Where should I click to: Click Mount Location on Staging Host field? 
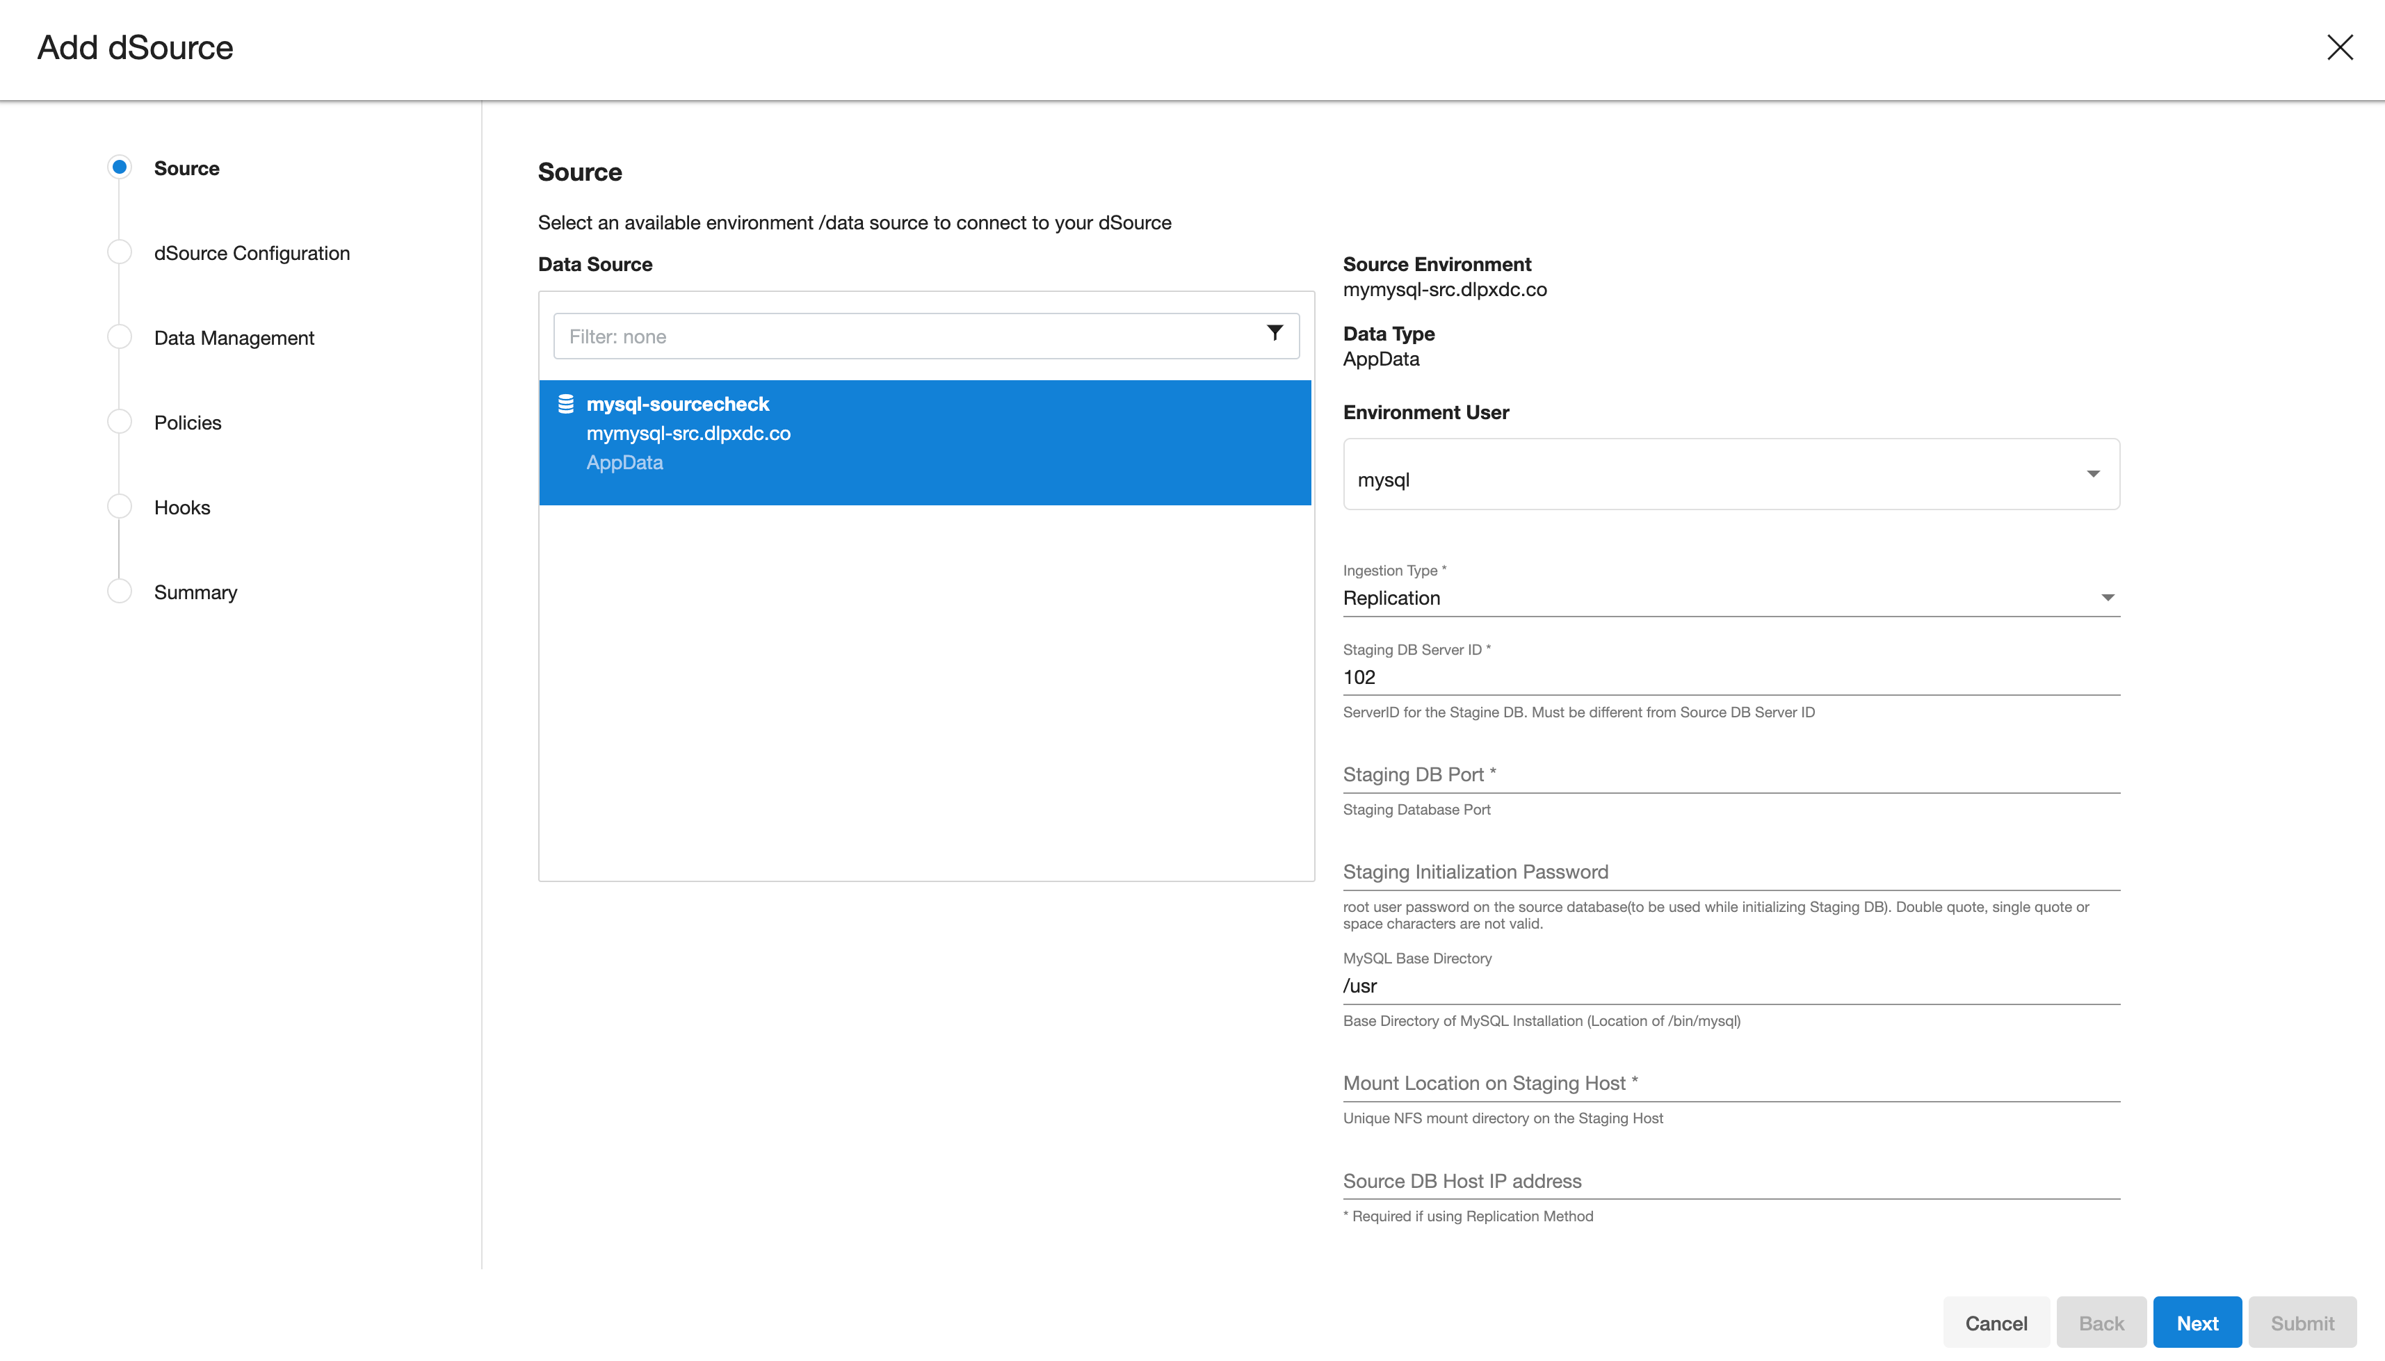coord(1731,1084)
